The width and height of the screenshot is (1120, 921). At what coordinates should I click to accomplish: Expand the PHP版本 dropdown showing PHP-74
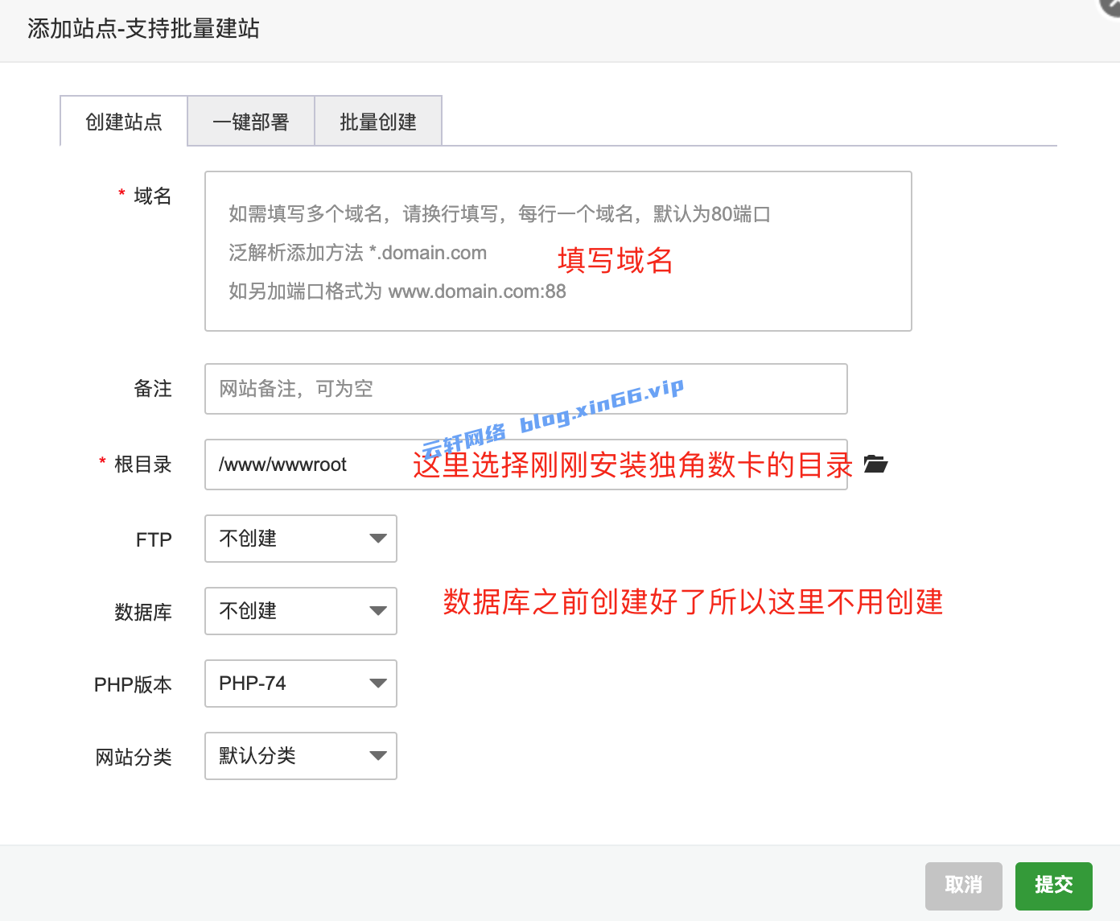pos(301,684)
